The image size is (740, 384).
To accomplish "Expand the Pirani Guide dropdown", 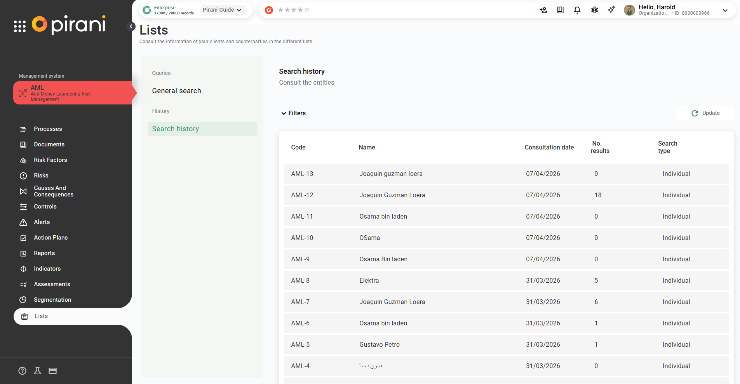I will [x=222, y=10].
